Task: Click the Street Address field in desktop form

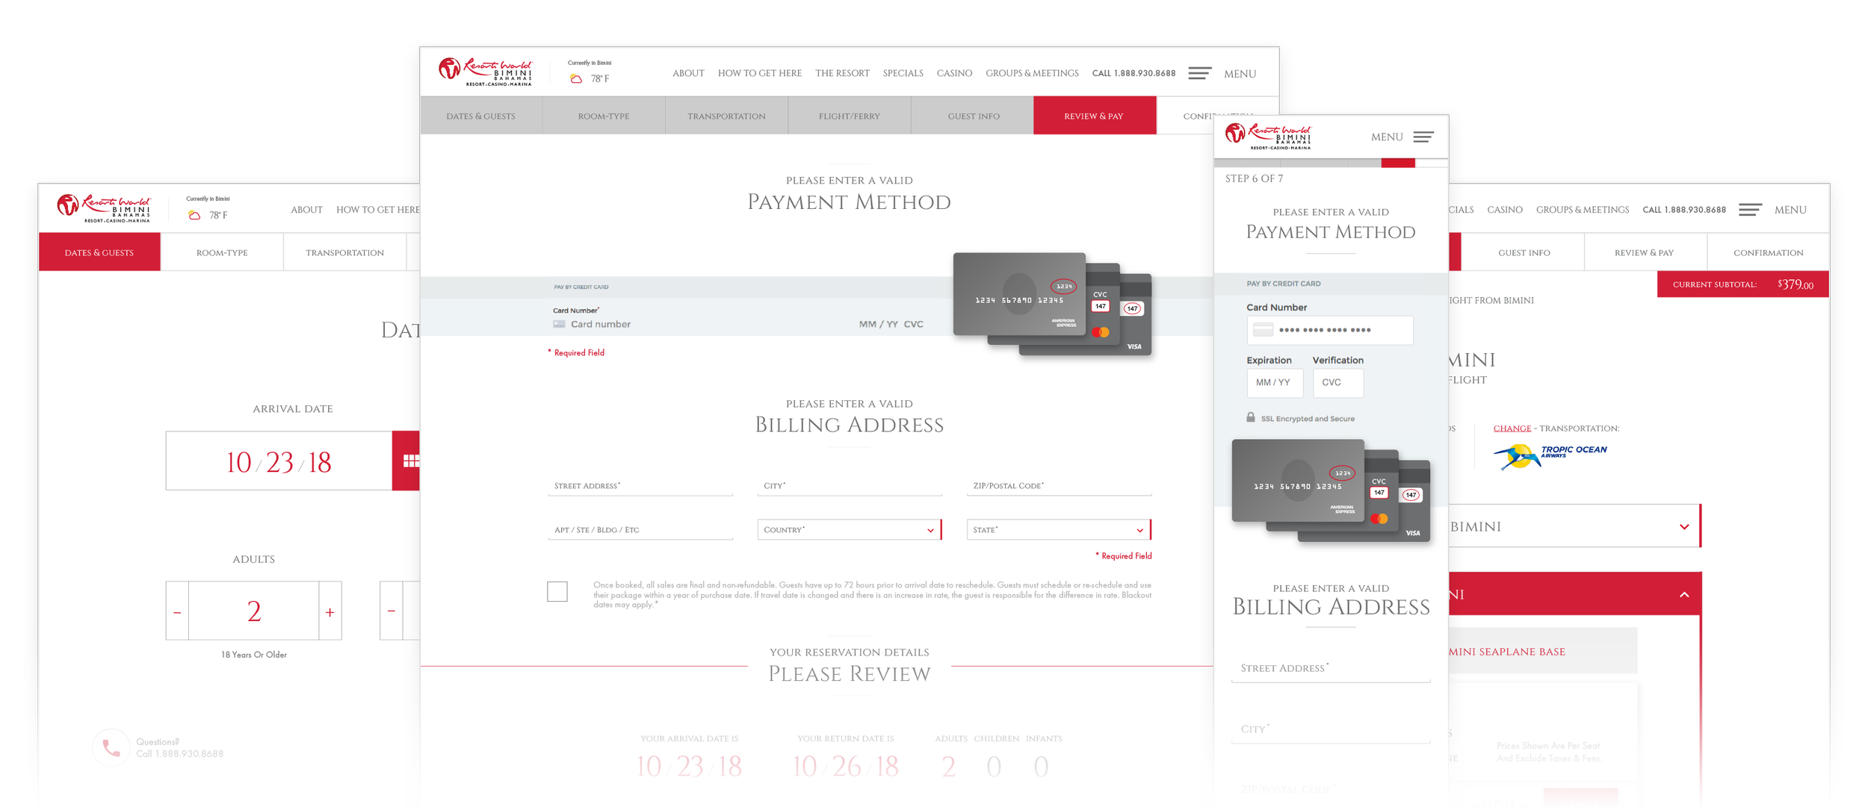Action: (640, 486)
